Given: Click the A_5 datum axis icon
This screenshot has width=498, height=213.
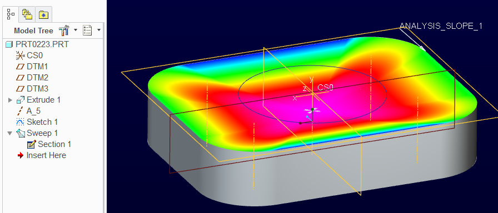Looking at the screenshot, I should [x=21, y=111].
